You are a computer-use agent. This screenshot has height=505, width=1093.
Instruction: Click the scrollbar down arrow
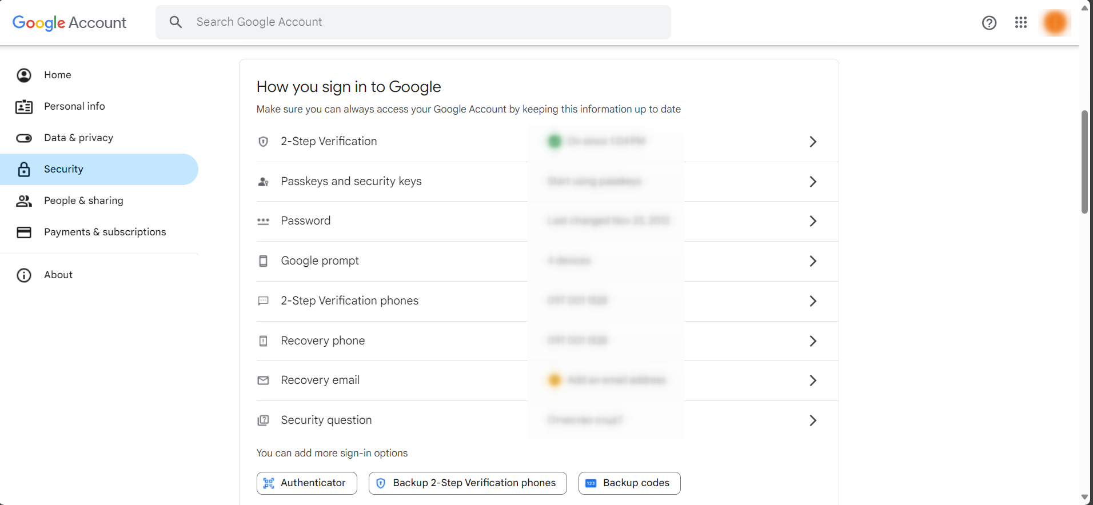[x=1084, y=497]
